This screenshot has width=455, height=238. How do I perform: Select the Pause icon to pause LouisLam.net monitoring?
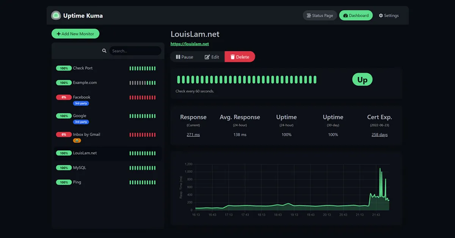[x=179, y=57]
